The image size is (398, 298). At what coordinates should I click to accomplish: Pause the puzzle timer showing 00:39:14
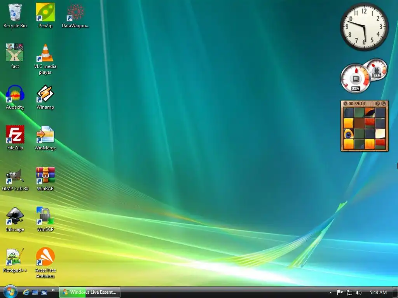point(357,104)
